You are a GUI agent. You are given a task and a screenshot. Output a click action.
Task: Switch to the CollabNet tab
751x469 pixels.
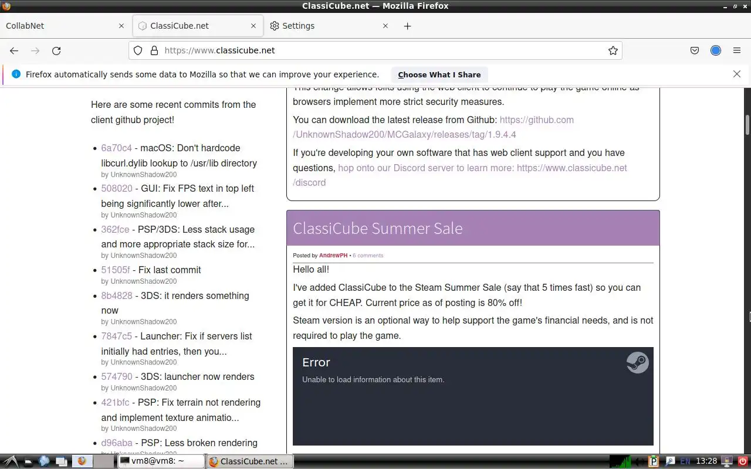[65, 26]
